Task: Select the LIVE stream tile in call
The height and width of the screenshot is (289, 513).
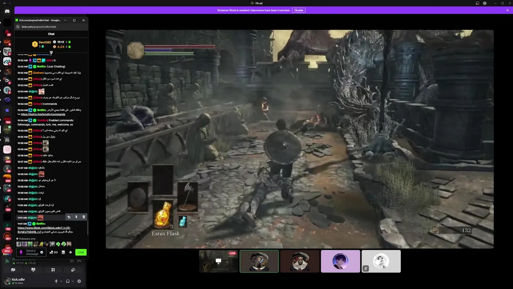Action: coord(218,261)
